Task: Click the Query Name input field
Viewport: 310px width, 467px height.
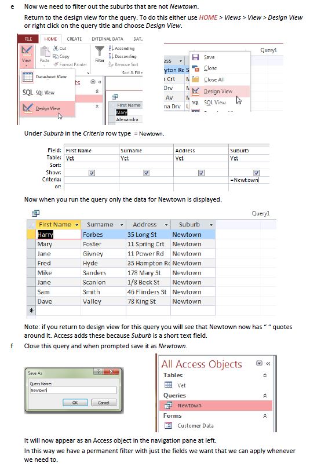Action: point(73,390)
